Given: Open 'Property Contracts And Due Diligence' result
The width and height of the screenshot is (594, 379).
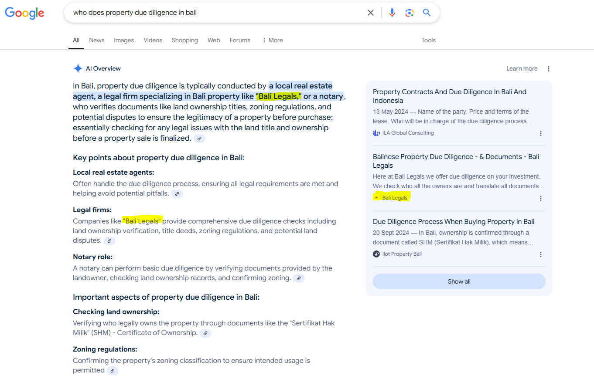Looking at the screenshot, I should (x=450, y=96).
